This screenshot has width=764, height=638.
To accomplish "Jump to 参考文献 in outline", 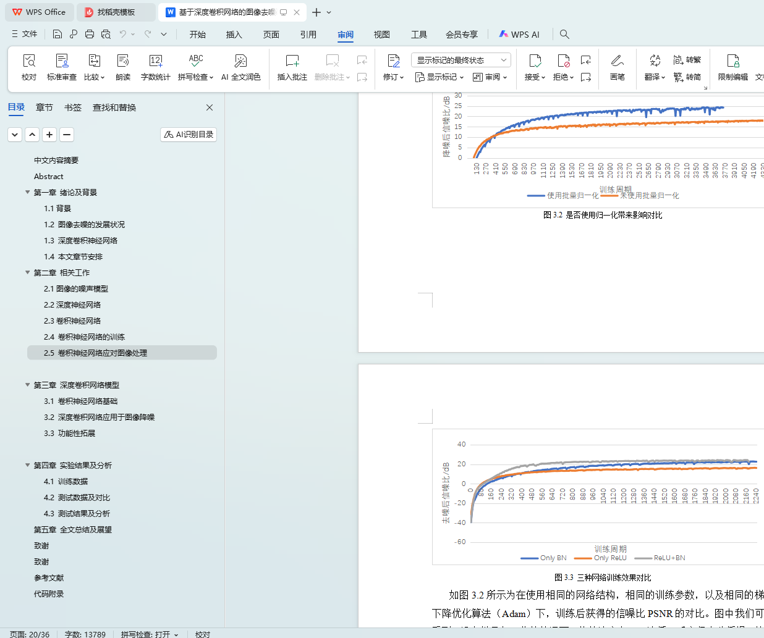I will coord(49,577).
